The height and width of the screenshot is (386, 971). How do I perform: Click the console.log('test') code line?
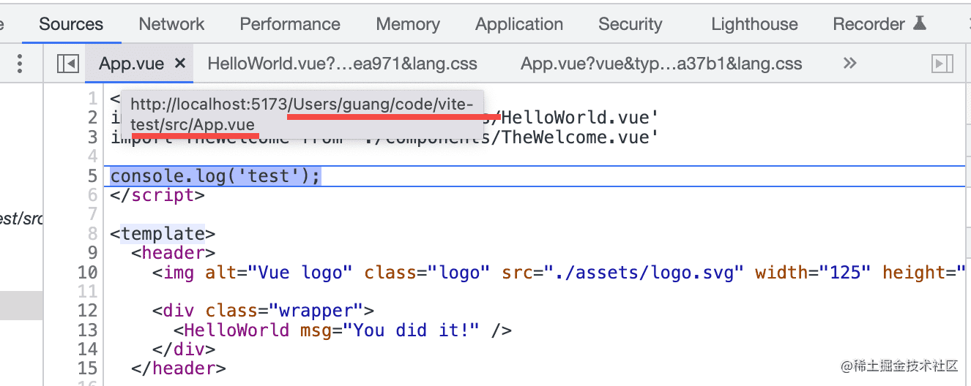(x=215, y=176)
